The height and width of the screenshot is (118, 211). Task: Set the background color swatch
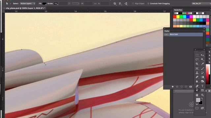[201, 103]
